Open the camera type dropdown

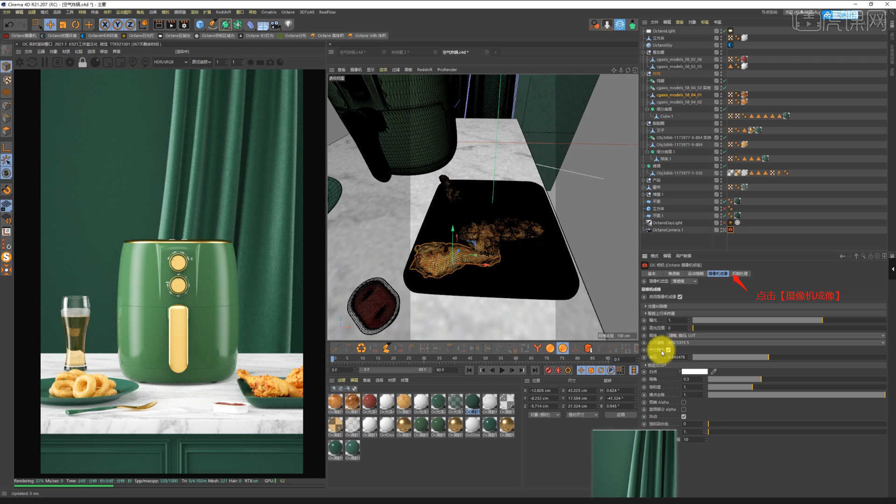click(684, 281)
